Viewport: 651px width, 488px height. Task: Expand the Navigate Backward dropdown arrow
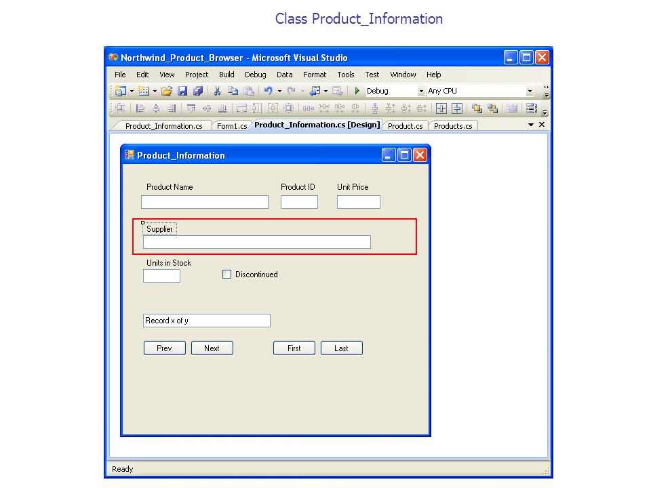point(326,91)
